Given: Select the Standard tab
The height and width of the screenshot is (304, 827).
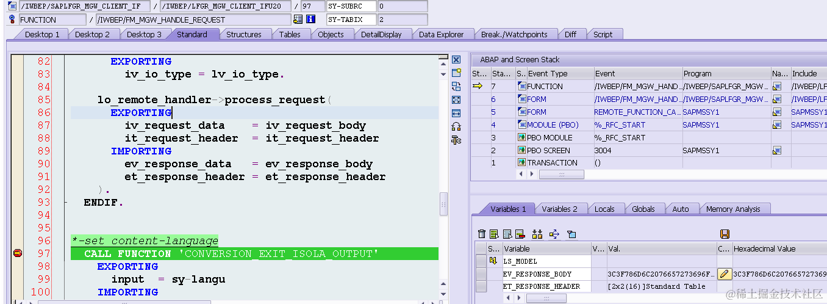Looking at the screenshot, I should [x=192, y=34].
